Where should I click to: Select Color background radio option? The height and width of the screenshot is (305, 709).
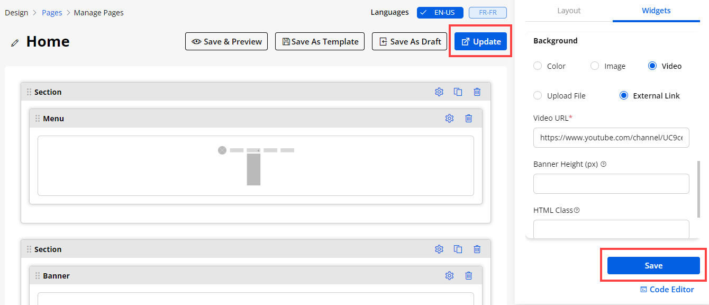click(538, 66)
